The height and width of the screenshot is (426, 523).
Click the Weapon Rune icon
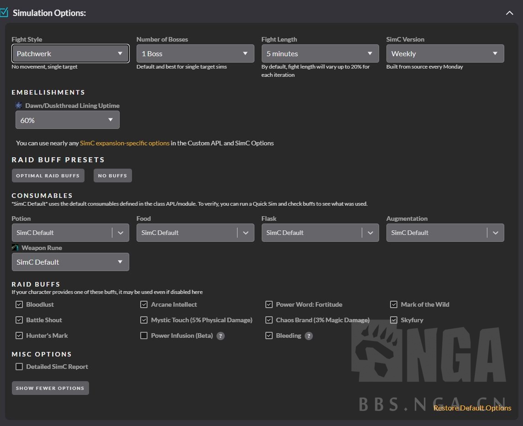[15, 248]
